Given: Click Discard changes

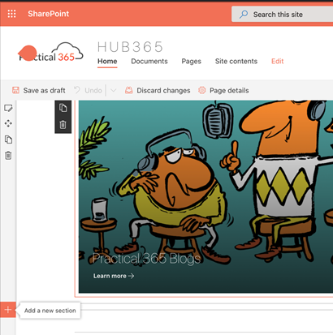Looking at the screenshot, I should coord(158,90).
